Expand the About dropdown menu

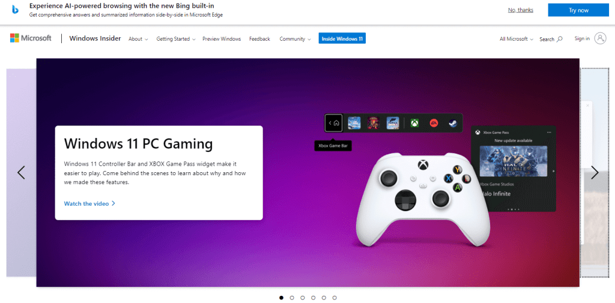click(x=138, y=39)
